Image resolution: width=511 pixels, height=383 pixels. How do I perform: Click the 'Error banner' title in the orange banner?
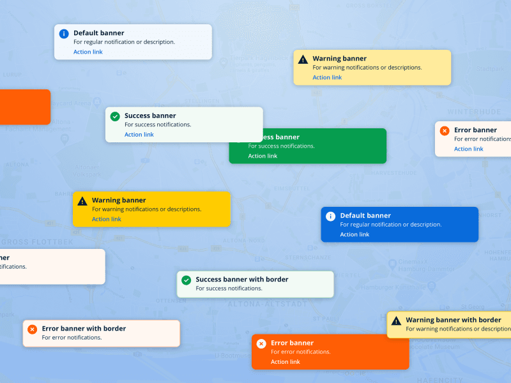[x=293, y=343]
